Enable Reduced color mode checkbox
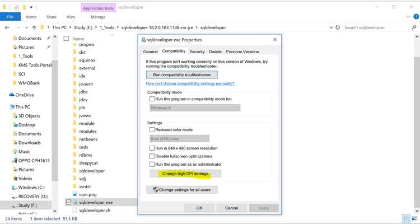 coord(152,130)
